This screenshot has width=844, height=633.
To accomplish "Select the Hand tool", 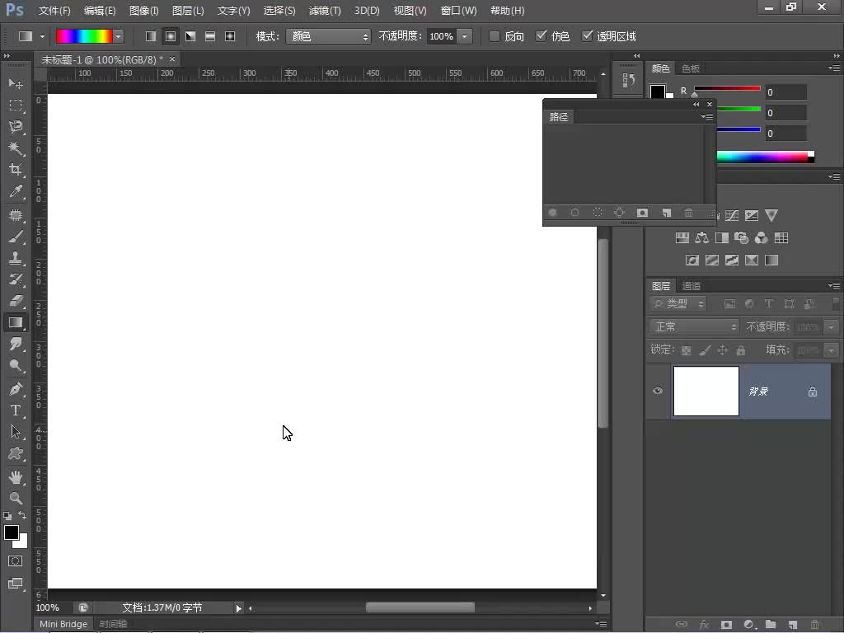I will click(16, 477).
